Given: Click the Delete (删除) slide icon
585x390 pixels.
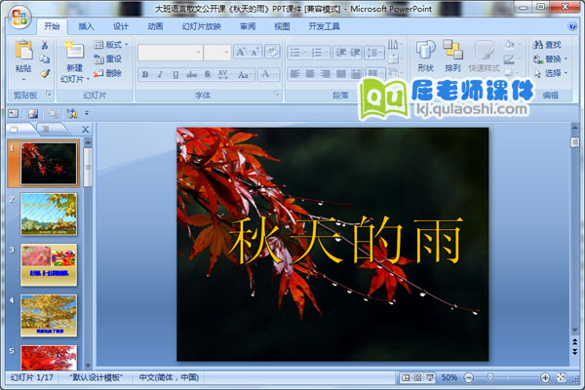Looking at the screenshot, I should pyautogui.click(x=98, y=73).
